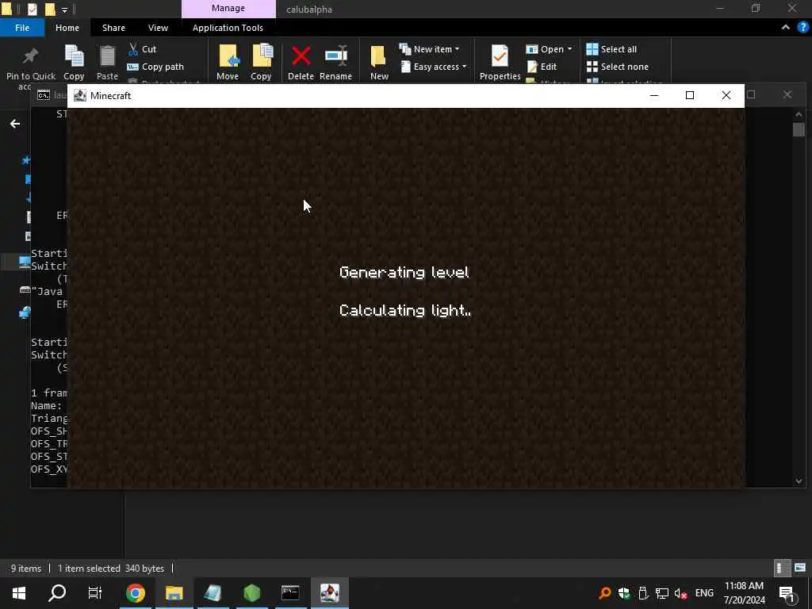This screenshot has width=812, height=609.
Task: Switch Explorer to large icons view
Action: tap(800, 568)
